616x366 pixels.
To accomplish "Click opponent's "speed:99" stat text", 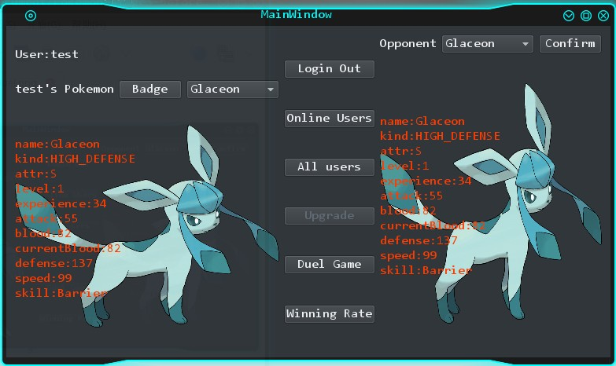I will point(408,255).
